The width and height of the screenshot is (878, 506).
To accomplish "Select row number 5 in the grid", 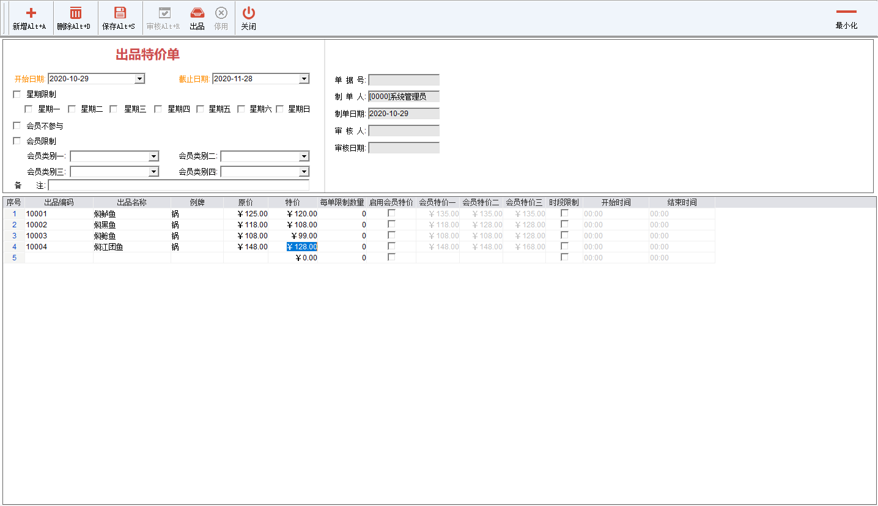I will 14,258.
